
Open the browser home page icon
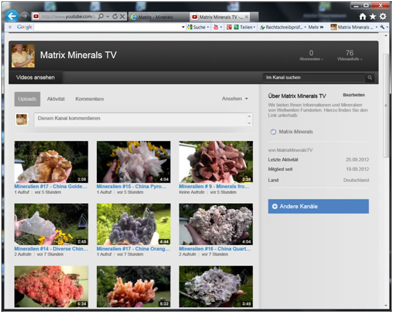363,16
